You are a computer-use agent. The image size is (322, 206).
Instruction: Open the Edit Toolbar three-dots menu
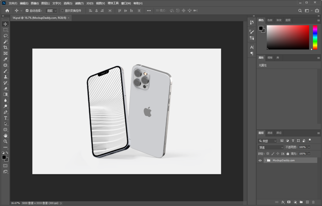pos(5,147)
